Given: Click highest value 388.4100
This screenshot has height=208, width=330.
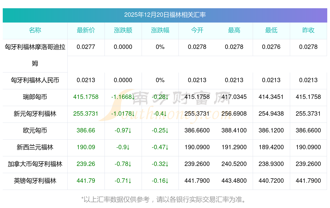Looking at the screenshot, I should pyautogui.click(x=234, y=131).
